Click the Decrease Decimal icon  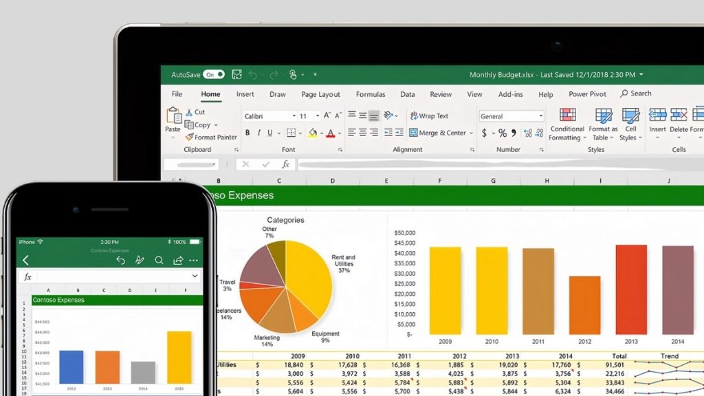coord(539,133)
